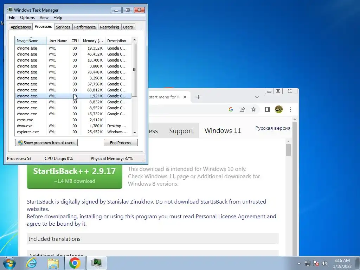The height and width of the screenshot is (270, 360).
Task: Select chrome.exe row using 78,448 K
Action: (73, 72)
